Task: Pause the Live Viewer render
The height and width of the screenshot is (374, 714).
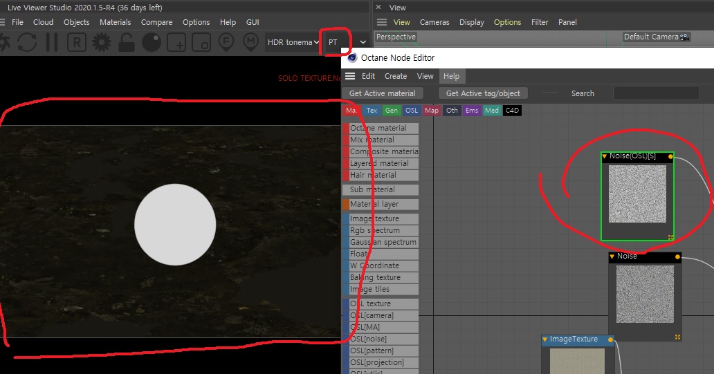Action: (52, 42)
